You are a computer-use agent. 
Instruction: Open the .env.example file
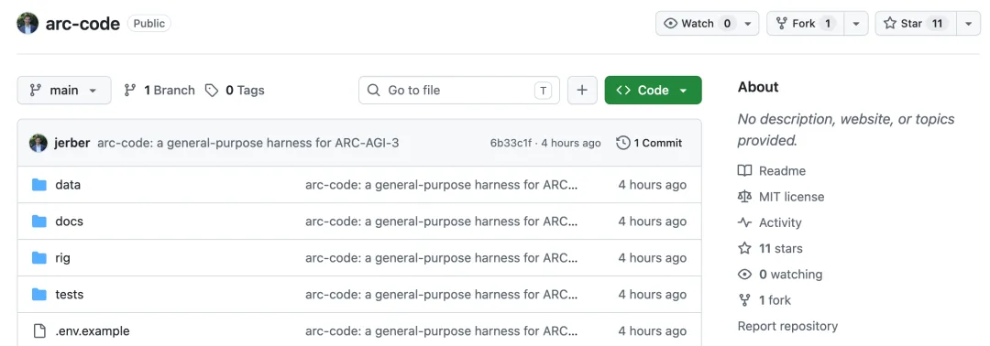(x=93, y=330)
